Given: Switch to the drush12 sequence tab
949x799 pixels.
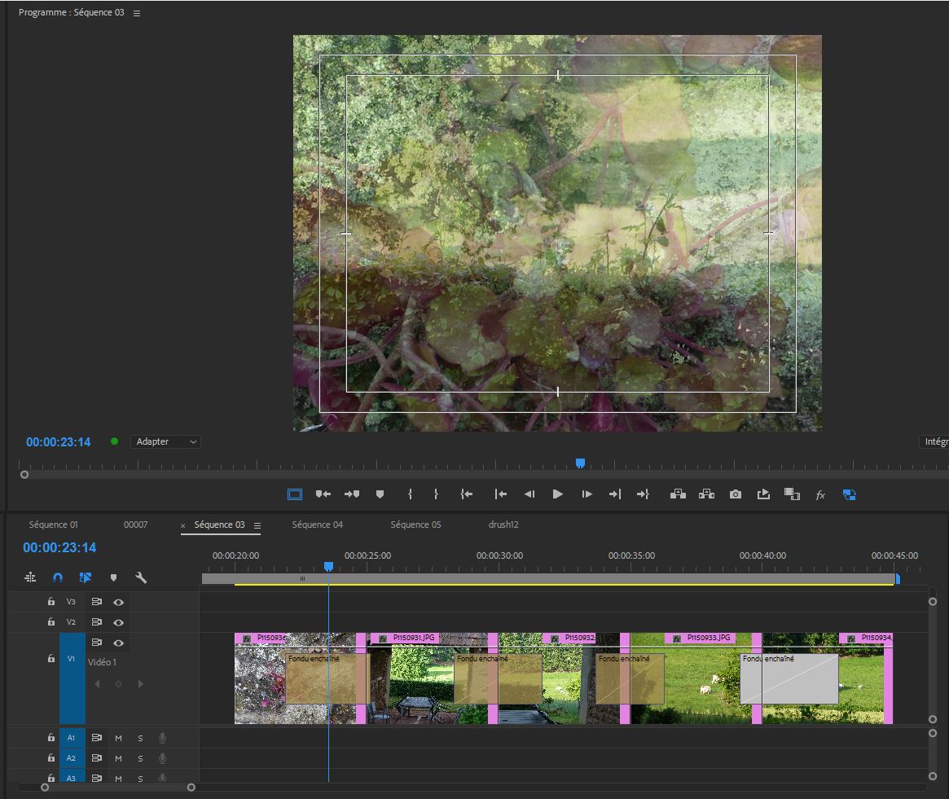Looking at the screenshot, I should pyautogui.click(x=503, y=525).
